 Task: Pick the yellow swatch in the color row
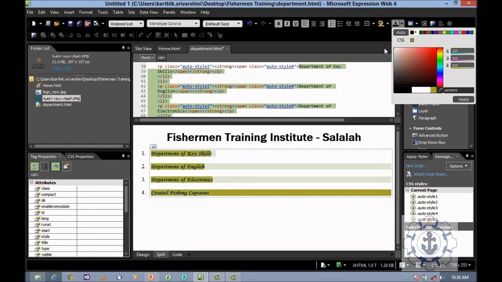click(444, 33)
